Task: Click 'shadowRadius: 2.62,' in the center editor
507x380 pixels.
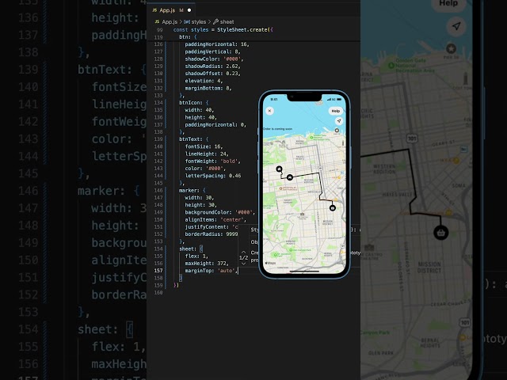Action: 212,66
